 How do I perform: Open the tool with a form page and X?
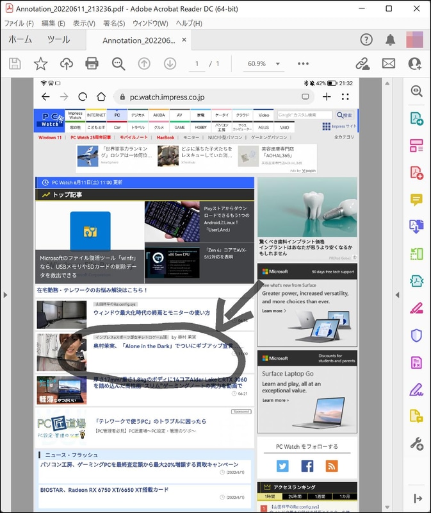point(416,362)
